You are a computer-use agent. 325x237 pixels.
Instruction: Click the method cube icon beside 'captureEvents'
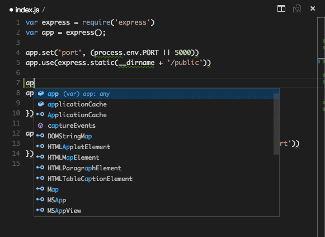coord(41,126)
